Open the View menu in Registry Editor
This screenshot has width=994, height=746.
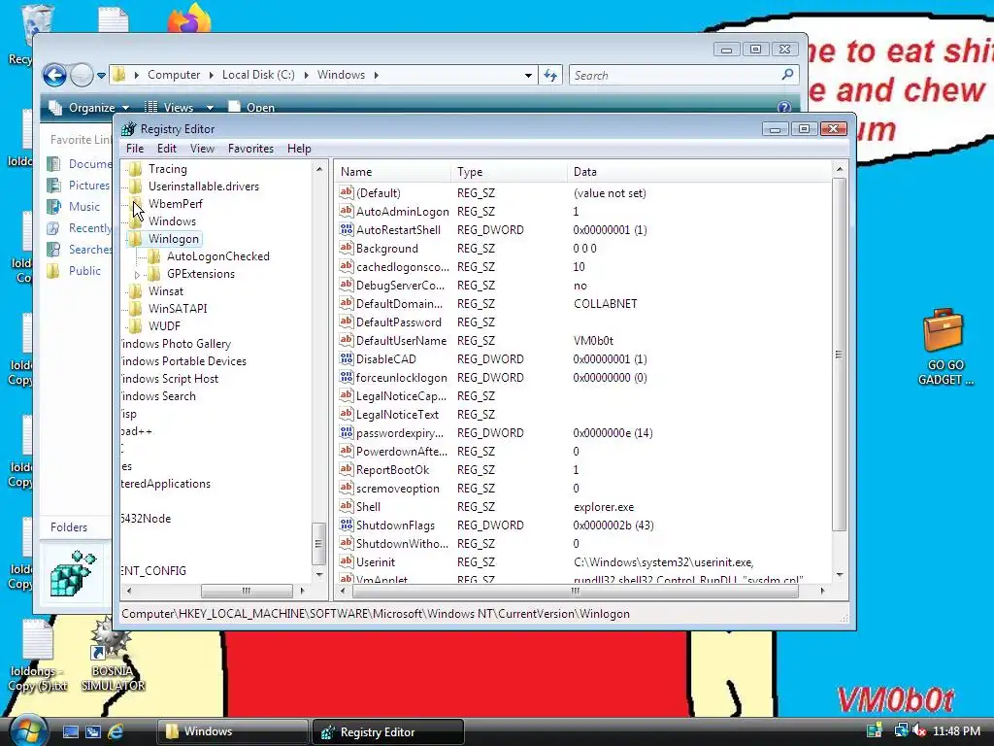tap(202, 149)
